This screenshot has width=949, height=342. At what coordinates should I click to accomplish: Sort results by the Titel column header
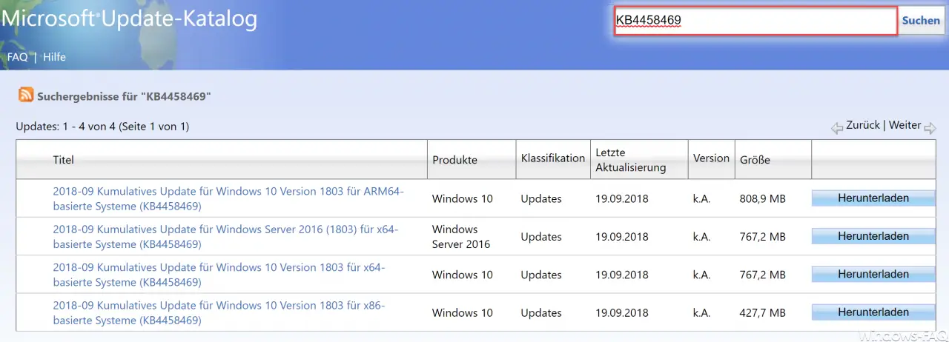click(x=64, y=159)
